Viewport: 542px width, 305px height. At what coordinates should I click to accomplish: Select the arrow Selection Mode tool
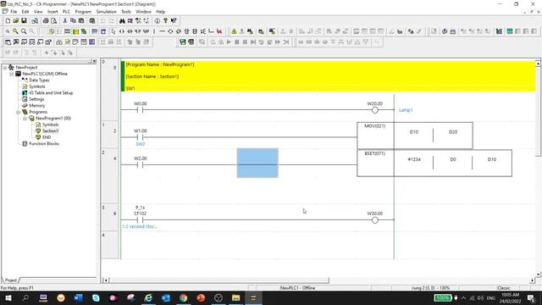click(113, 31)
